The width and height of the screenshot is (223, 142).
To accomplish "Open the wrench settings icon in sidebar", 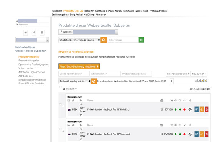I will tap(34, 33).
